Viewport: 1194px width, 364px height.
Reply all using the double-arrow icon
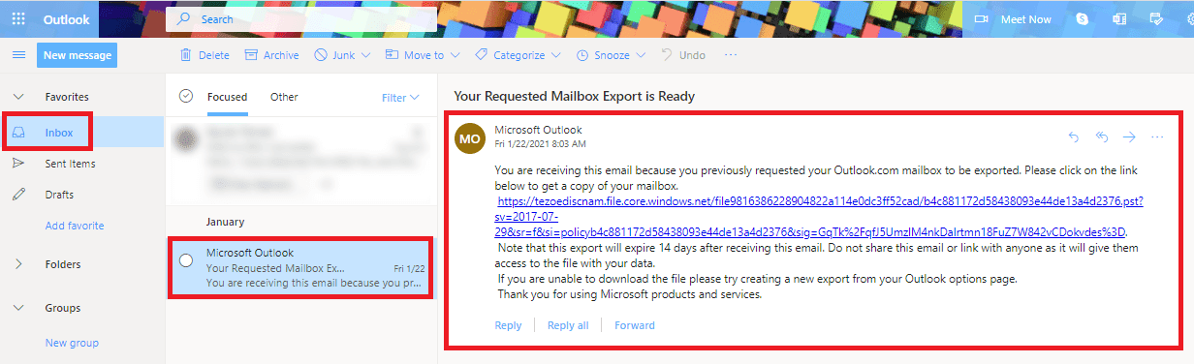click(1102, 137)
